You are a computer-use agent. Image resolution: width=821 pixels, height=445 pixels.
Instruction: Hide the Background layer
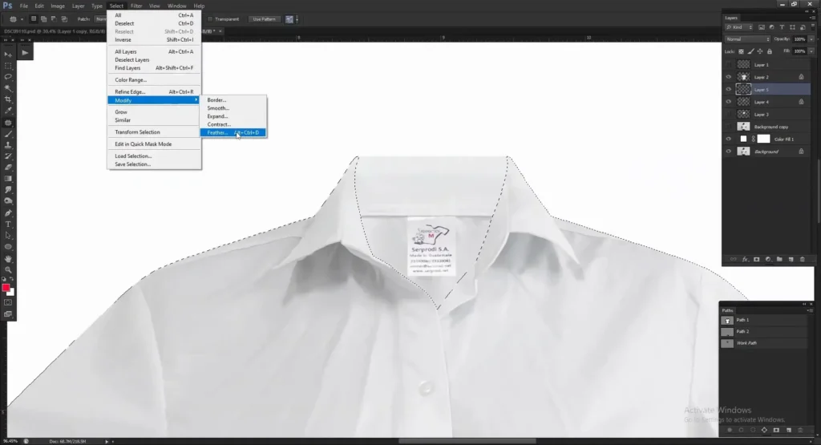(x=728, y=152)
